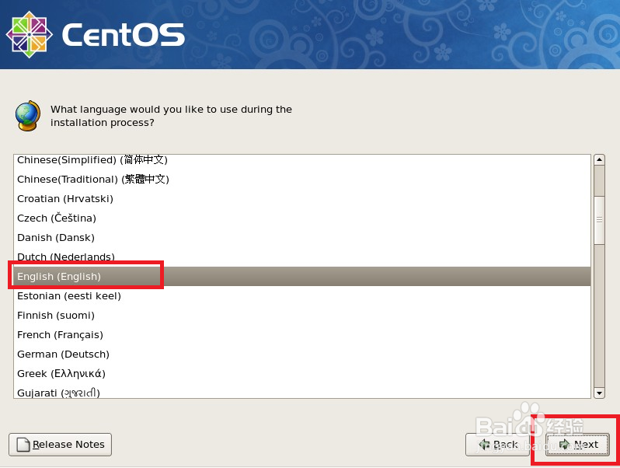Click the scrollbar up arrow
620x468 pixels.
[600, 160]
